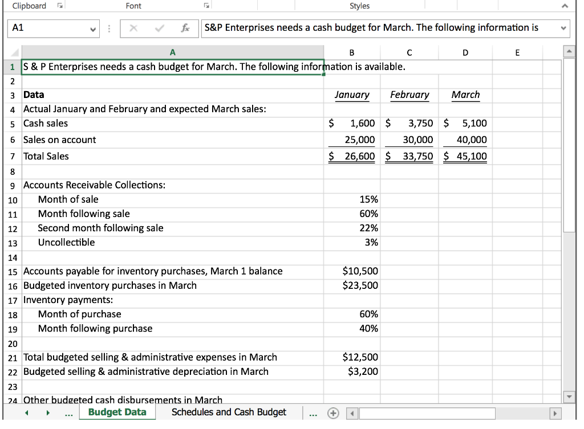Go to next sheet tab arrow

coord(48,412)
